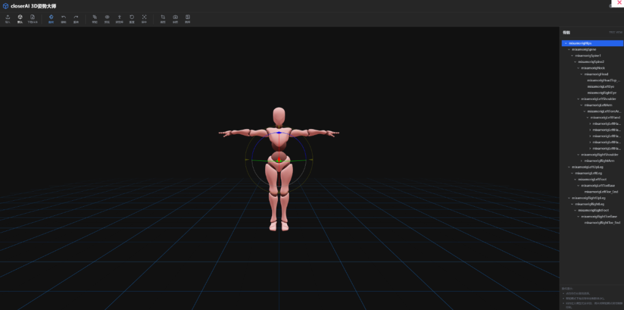This screenshot has width=624, height=310.
Task: Click the camera snapshot toolbar icon
Action: (x=175, y=17)
